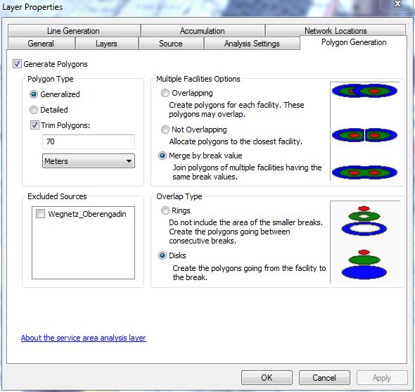Image resolution: width=415 pixels, height=392 pixels.
Task: Uncheck the Generate Polygons checkbox
Action: point(17,64)
